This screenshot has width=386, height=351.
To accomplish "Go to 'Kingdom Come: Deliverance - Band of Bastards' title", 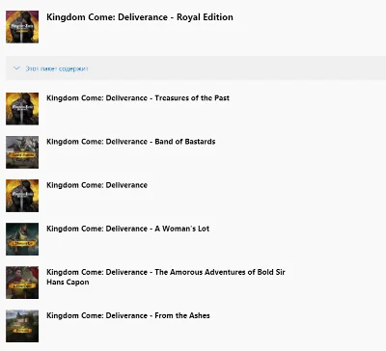I will 131,142.
